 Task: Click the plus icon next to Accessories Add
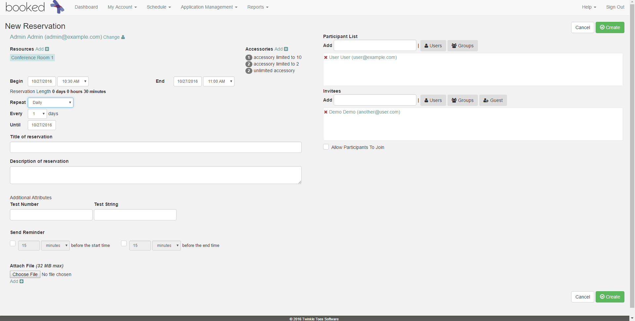click(x=286, y=49)
